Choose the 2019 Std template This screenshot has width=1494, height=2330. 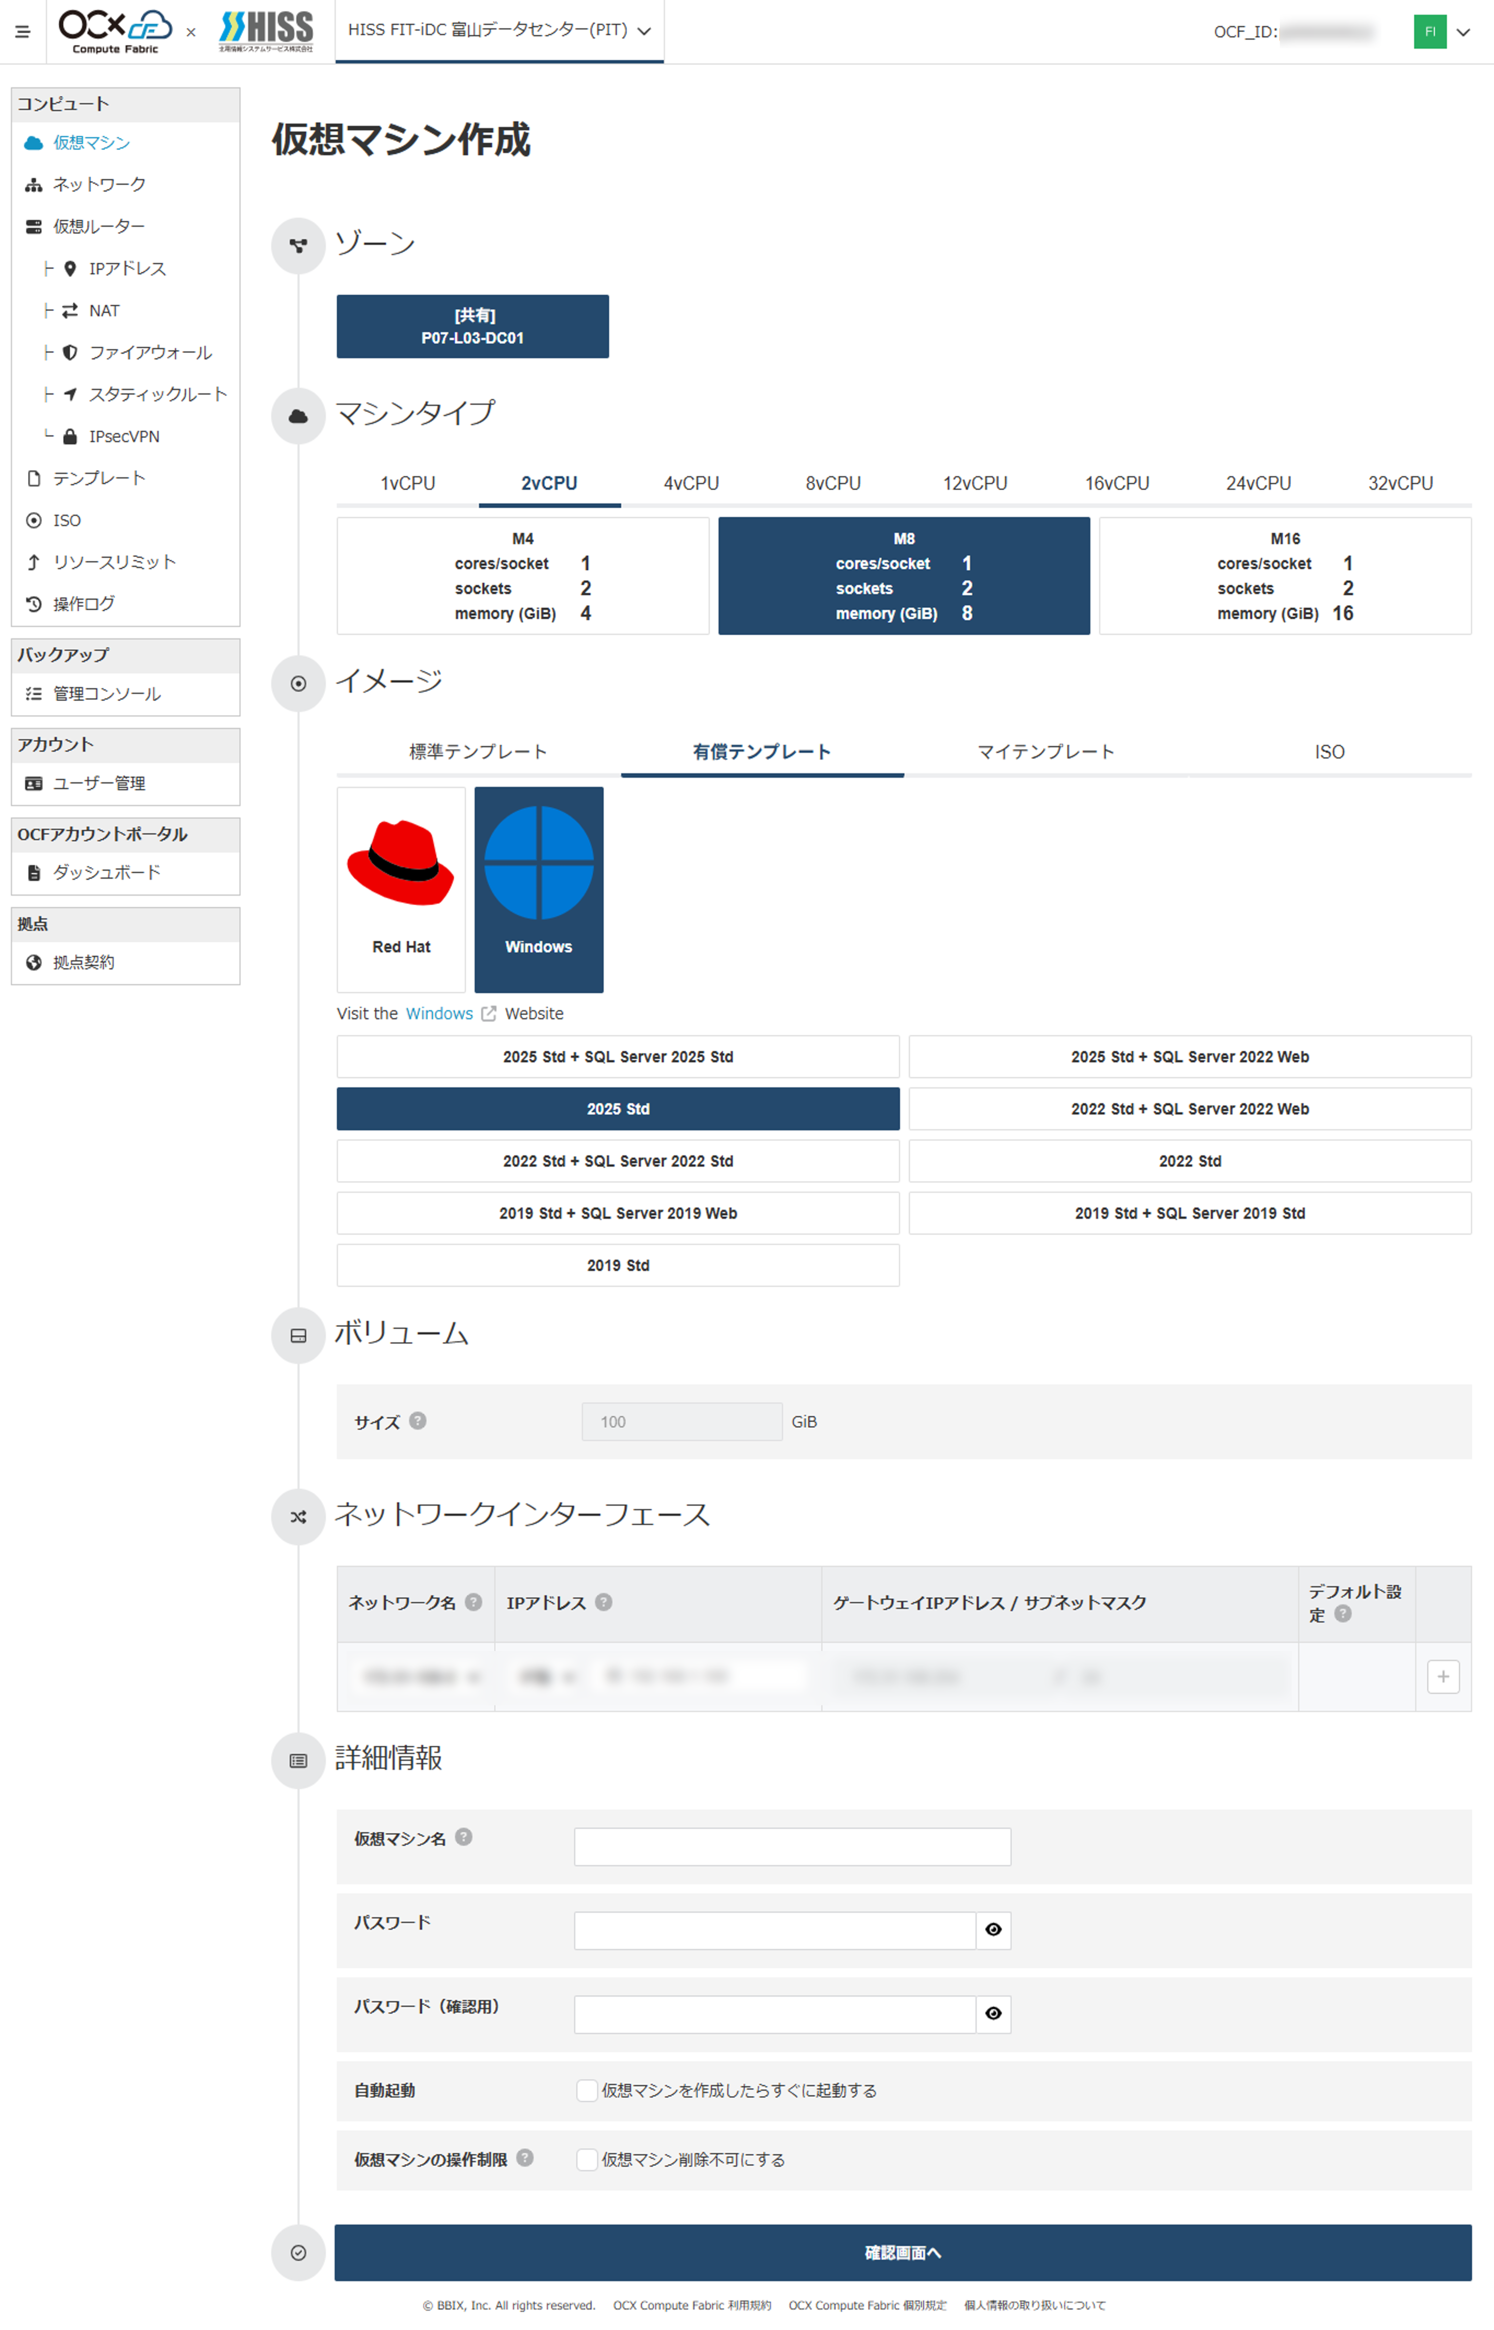coord(618,1265)
